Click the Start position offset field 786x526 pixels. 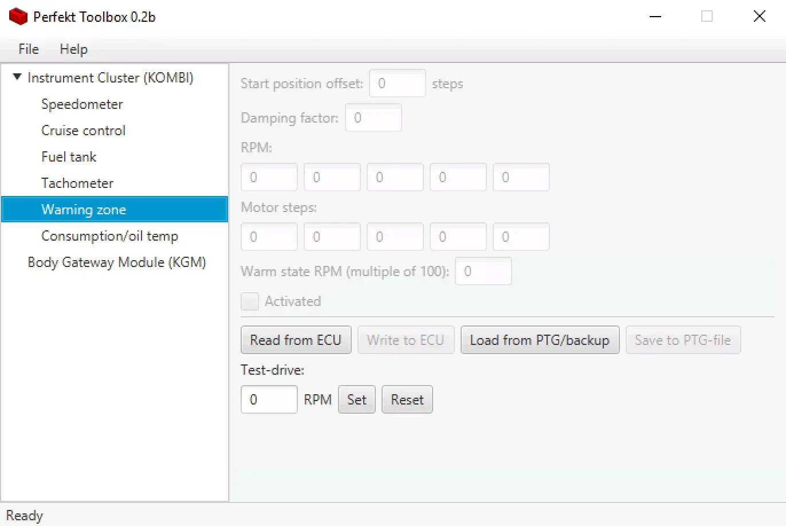tap(397, 84)
